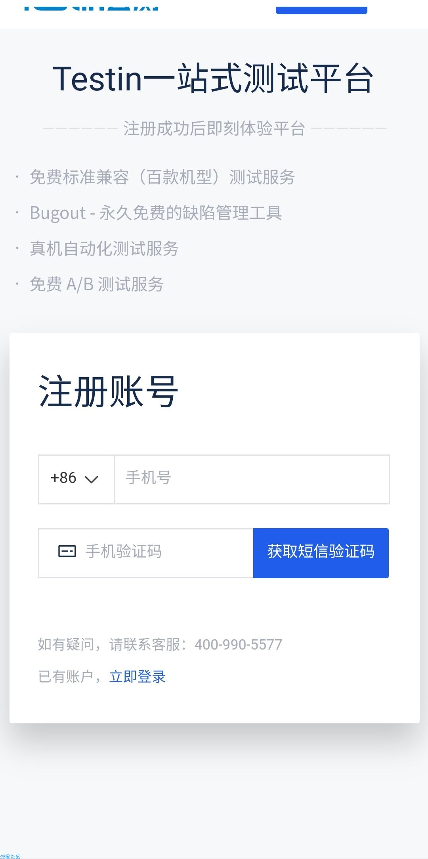
Task: Focus the 手机验证码 verification code field
Action: [x=146, y=553]
